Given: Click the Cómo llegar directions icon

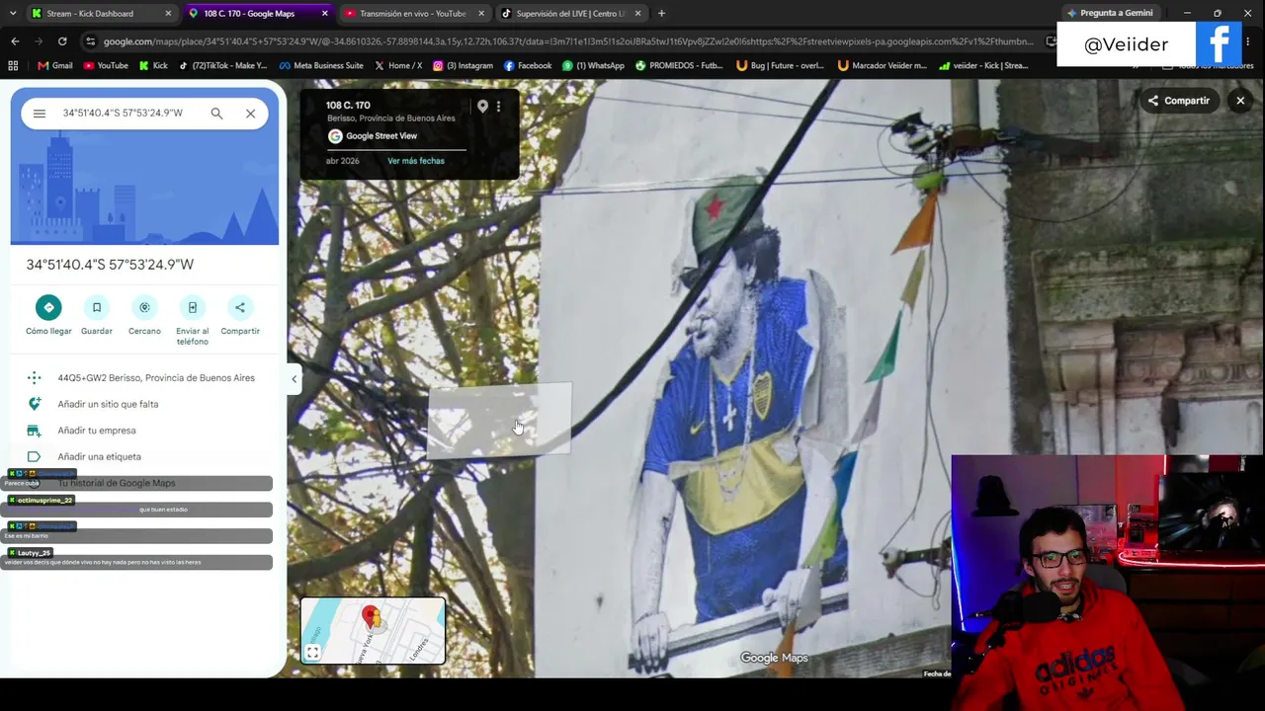Looking at the screenshot, I should point(48,307).
